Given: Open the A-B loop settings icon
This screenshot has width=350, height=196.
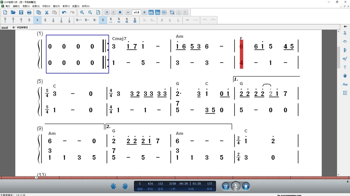Looking at the screenshot, I should [172, 12].
